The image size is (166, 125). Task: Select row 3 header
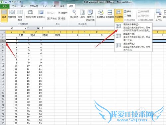click(3, 41)
